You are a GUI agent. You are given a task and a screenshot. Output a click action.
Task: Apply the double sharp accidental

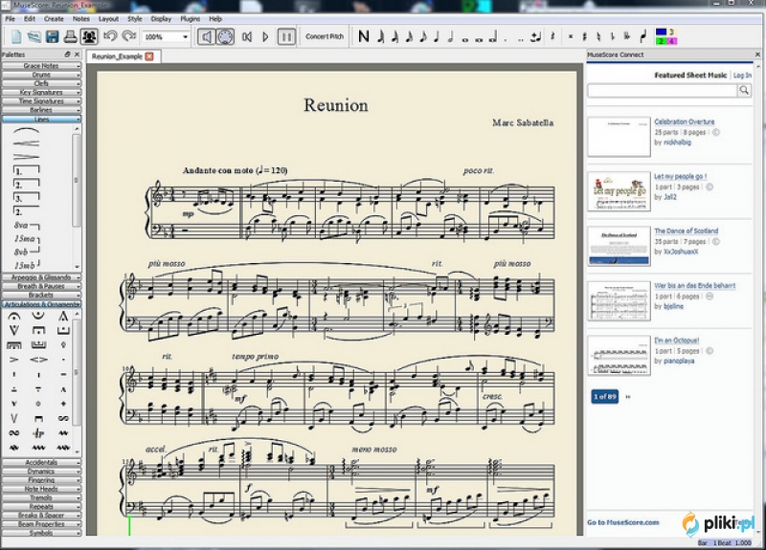coord(570,36)
